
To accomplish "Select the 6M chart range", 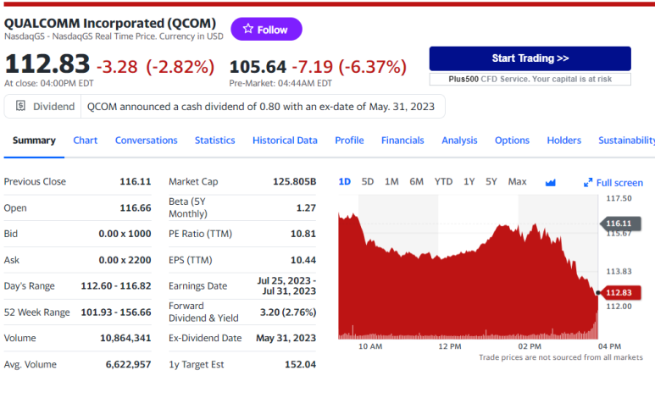I will point(417,182).
